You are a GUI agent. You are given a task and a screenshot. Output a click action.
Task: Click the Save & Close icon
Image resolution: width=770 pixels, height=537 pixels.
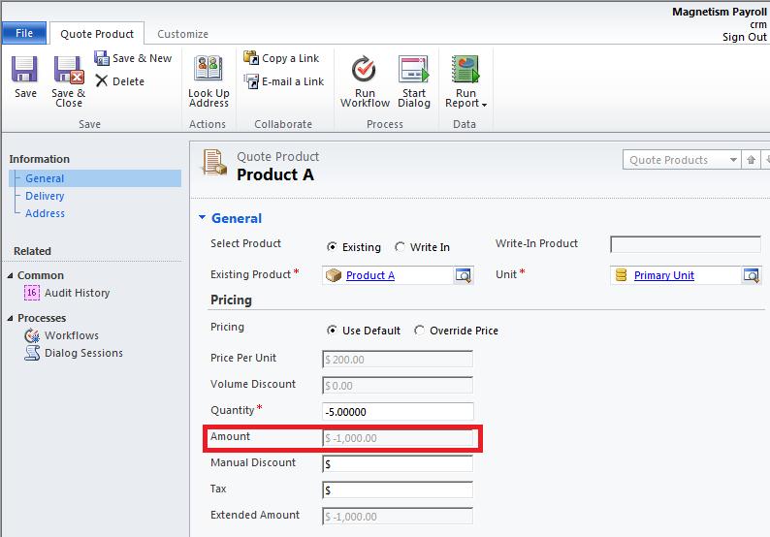coord(68,71)
